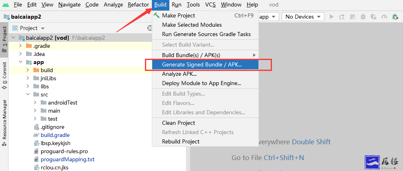Select build.gradle file in tree

click(55, 135)
